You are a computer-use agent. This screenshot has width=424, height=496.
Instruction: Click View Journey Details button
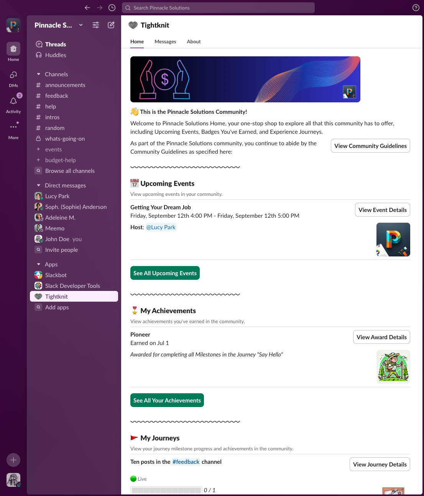[x=380, y=464]
